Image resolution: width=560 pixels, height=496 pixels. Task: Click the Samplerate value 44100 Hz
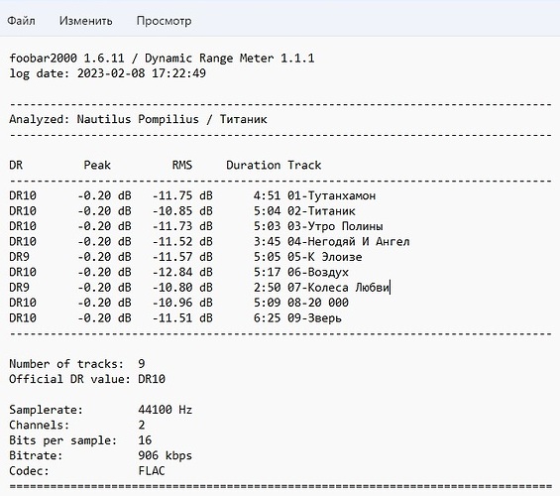(166, 410)
